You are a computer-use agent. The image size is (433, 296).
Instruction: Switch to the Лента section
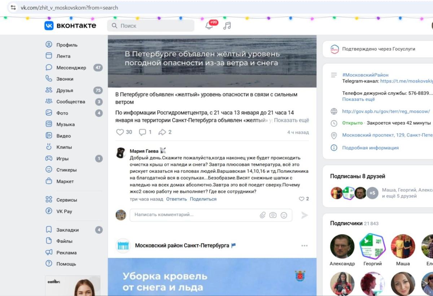pyautogui.click(x=64, y=56)
